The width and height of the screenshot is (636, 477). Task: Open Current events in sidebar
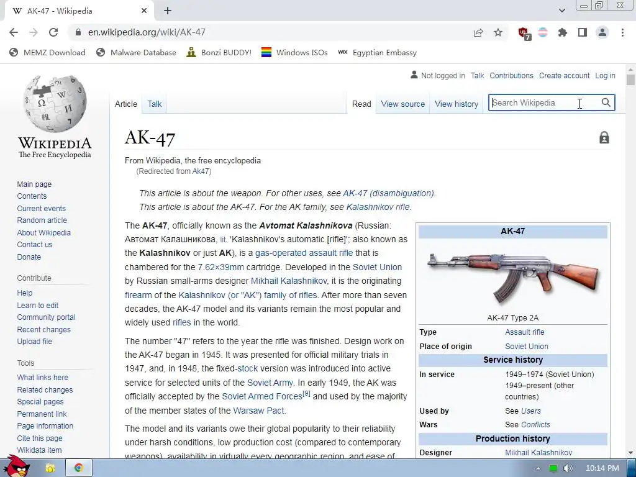click(41, 209)
